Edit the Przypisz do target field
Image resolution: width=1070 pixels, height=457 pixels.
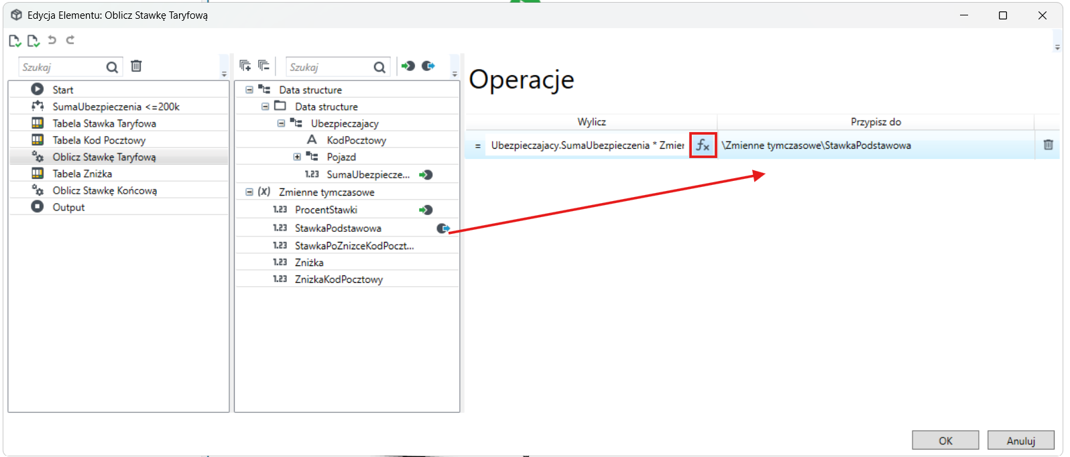pyautogui.click(x=876, y=145)
